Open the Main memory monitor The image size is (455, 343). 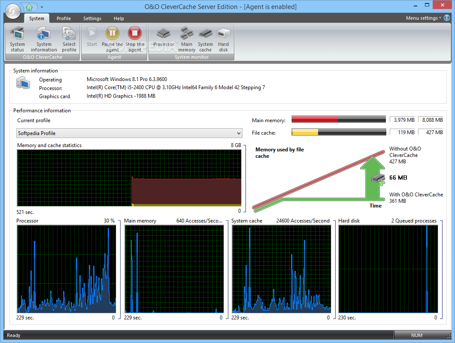pyautogui.click(x=187, y=39)
